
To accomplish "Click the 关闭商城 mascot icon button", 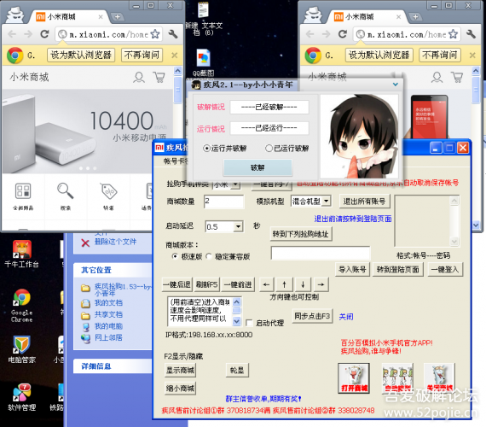I will [439, 378].
